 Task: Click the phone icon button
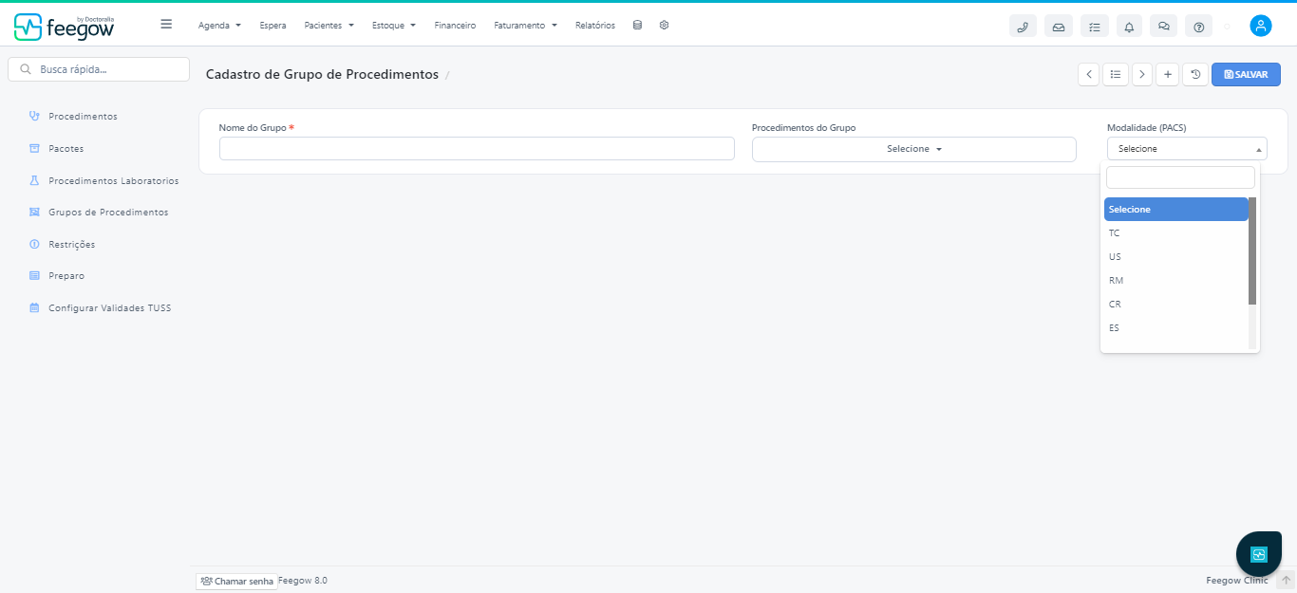point(1023,27)
